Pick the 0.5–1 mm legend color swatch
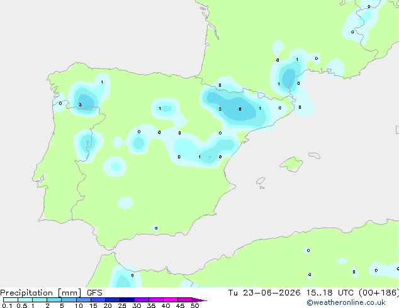This screenshot has height=308, width=399. tap(25, 300)
